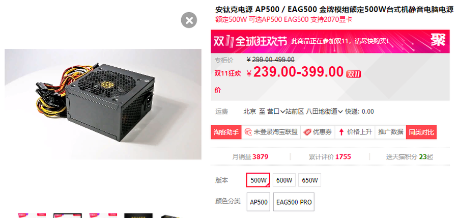Choose the AP500 color category
The height and width of the screenshot is (218, 458).
click(x=259, y=202)
